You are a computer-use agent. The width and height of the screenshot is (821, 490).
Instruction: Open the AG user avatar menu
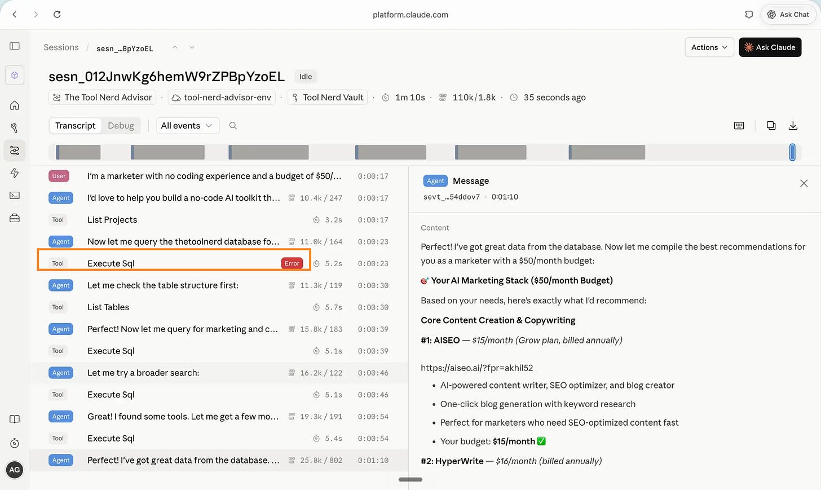coord(15,470)
